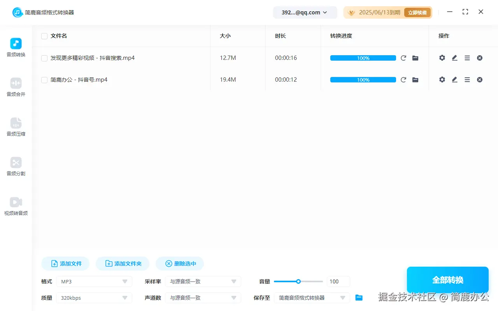Tick the select-all checkbox beside 文件名
The height and width of the screenshot is (311, 498).
point(44,36)
